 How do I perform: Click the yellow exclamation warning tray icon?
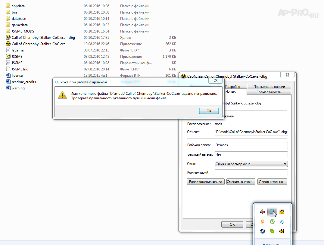[282, 212]
